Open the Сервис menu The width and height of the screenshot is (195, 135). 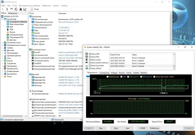coord(56,5)
